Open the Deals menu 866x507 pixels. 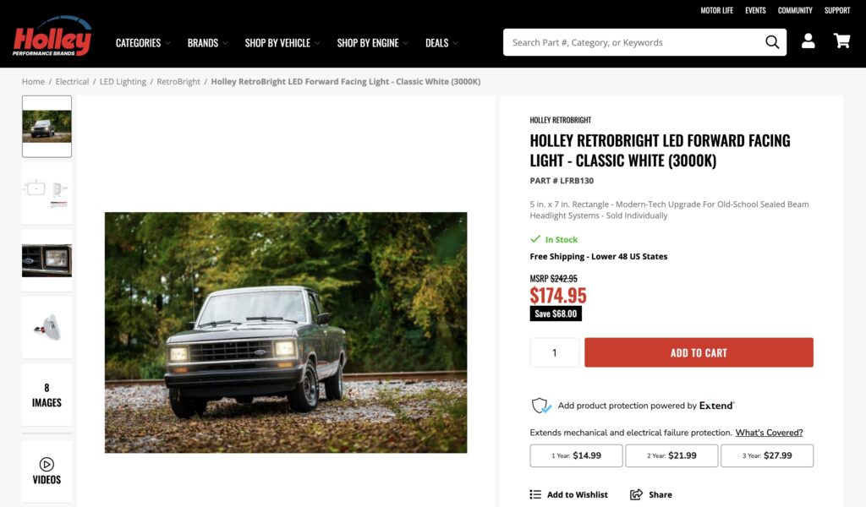[441, 43]
